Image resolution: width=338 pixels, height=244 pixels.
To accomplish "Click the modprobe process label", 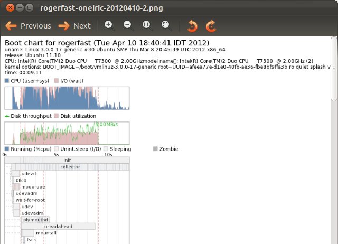I will 33,186.
